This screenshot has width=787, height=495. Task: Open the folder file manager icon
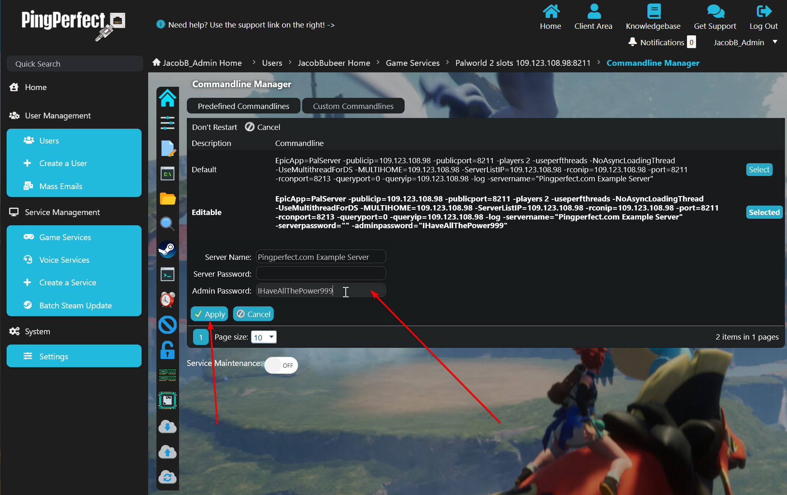click(168, 199)
